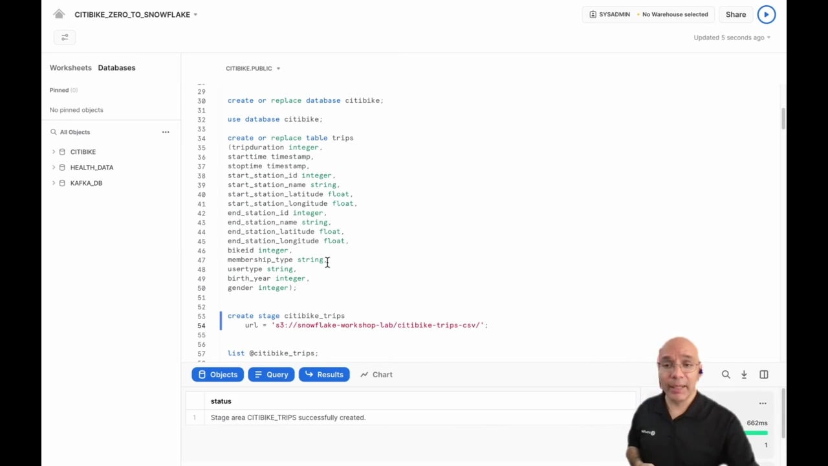Click the "list @citibike_trips;" statement

[x=273, y=353]
